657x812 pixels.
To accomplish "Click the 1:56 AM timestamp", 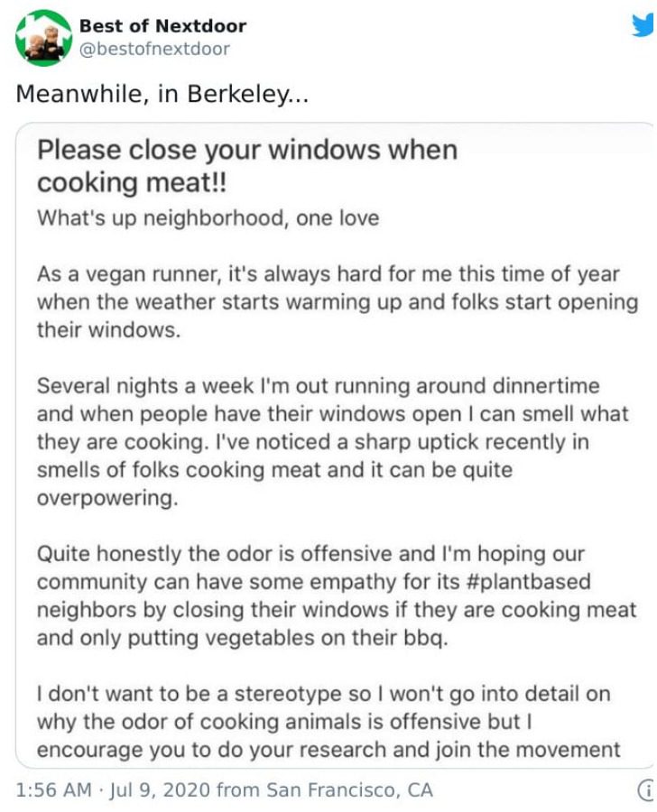I will [53, 790].
